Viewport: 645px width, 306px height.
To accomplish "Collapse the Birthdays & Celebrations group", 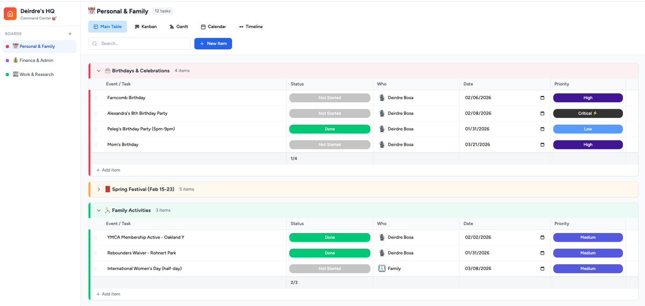I will (x=99, y=71).
